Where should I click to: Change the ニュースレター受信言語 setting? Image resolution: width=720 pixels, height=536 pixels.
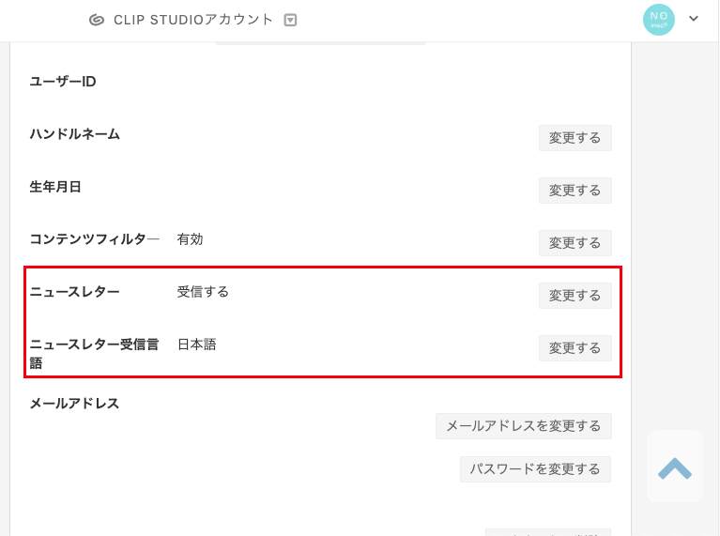574,348
